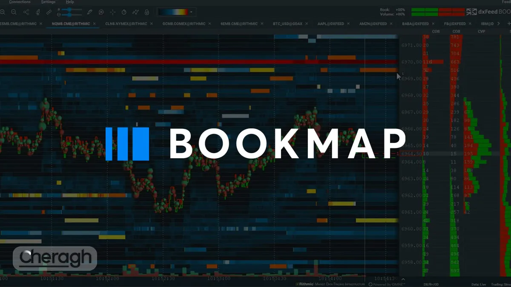Switch to the CLN8.NYMEX@RITHMIC tab
This screenshot has width=511, height=287.
(x=126, y=24)
